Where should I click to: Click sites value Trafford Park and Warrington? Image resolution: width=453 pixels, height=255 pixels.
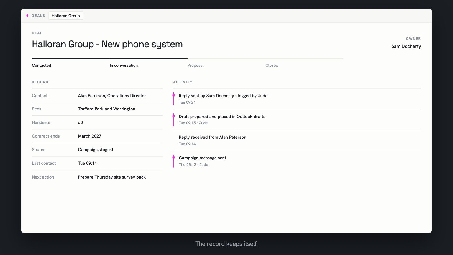[x=106, y=109]
